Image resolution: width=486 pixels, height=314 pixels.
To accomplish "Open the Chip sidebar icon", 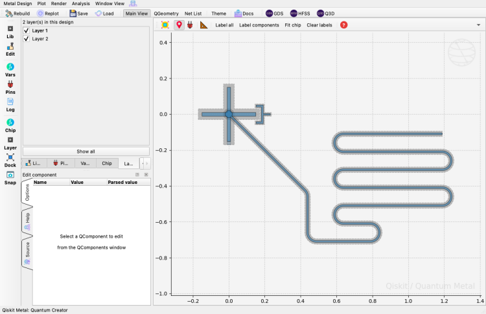I will [x=10, y=126].
